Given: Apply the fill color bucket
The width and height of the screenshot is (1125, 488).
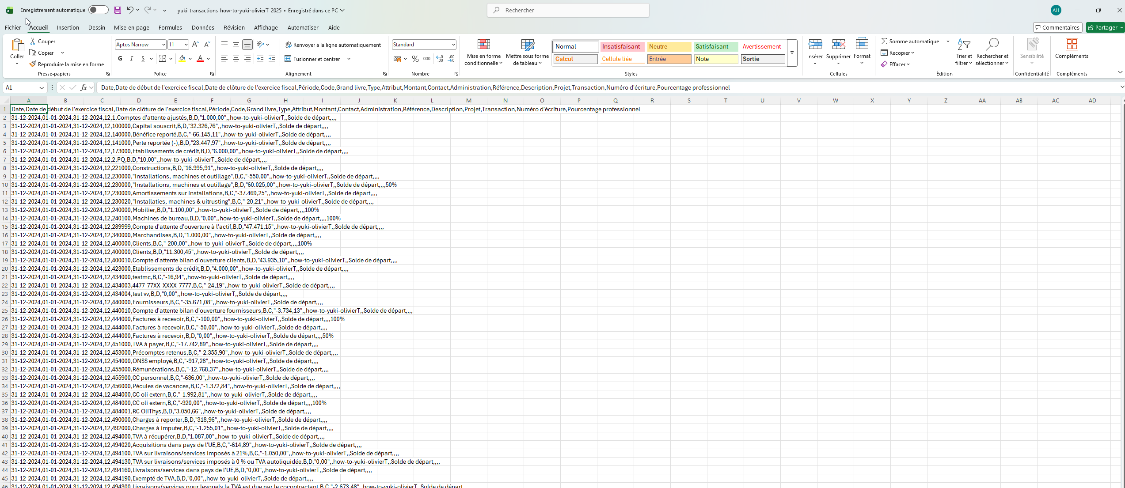Looking at the screenshot, I should (x=182, y=59).
